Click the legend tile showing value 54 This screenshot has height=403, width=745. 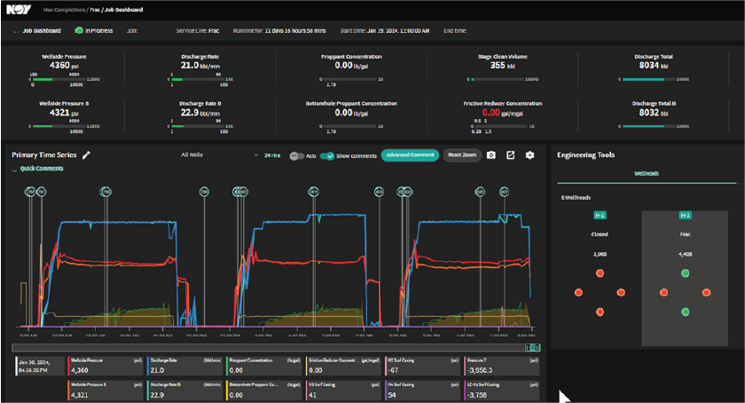422,391
